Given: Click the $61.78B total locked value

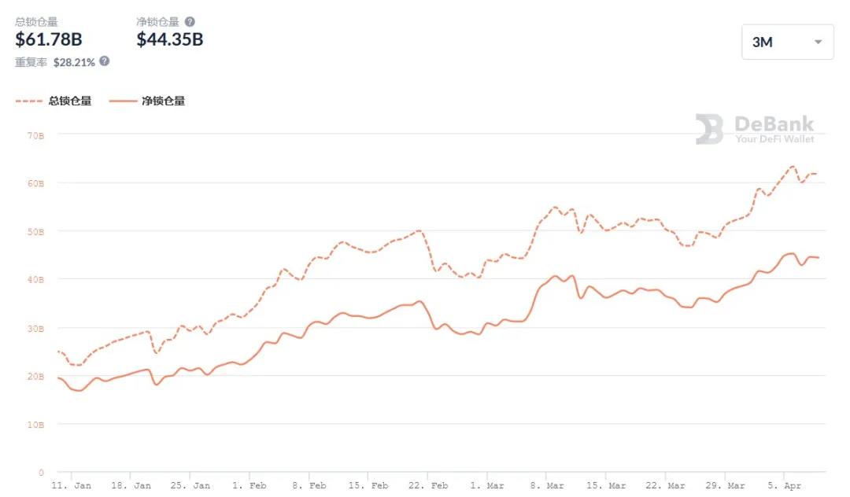Looking at the screenshot, I should 49,39.
